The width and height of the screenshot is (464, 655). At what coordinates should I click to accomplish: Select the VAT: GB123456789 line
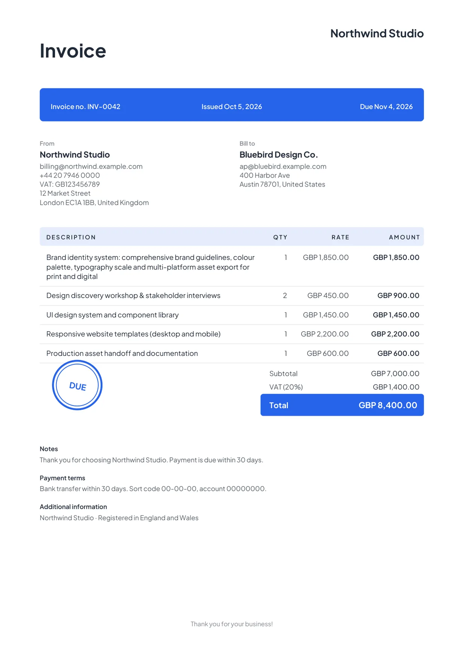point(70,184)
